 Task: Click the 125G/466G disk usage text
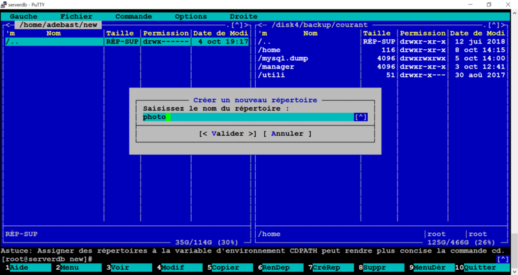point(461,242)
